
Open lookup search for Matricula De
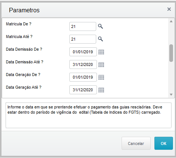[x=100, y=26]
